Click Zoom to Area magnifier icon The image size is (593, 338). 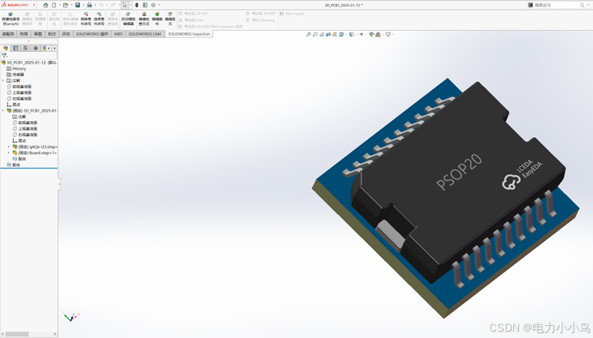315,34
